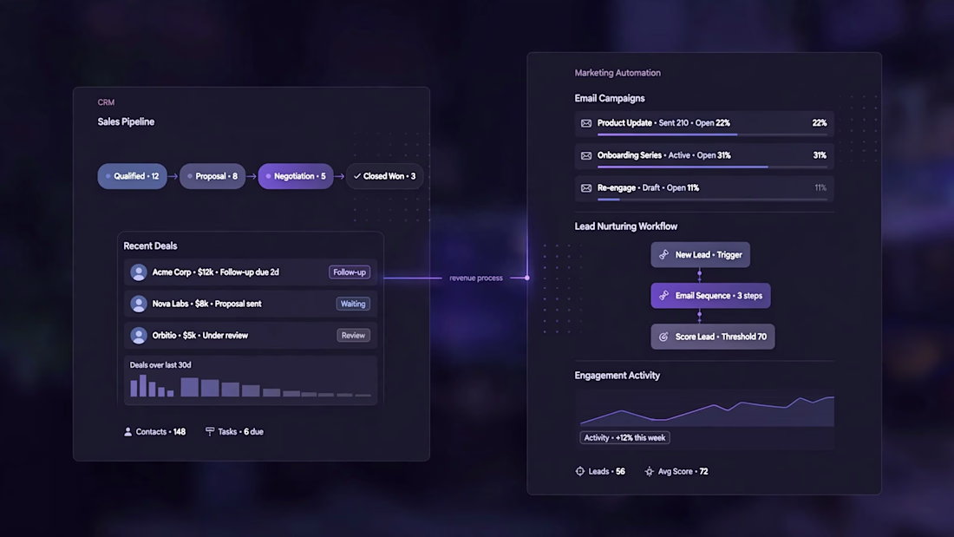Select the Qualified pipeline stage
The width and height of the screenshot is (954, 537).
132,177
